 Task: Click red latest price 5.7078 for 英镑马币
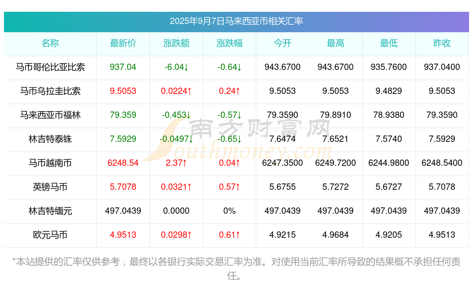coord(123,187)
